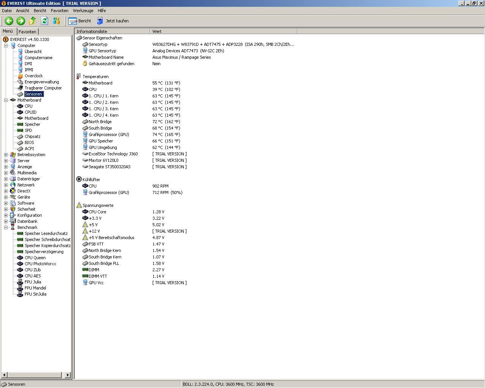Viewport: 485px width, 388px height.
Task: Open the Bericht menu in menu bar
Action: coord(40,11)
